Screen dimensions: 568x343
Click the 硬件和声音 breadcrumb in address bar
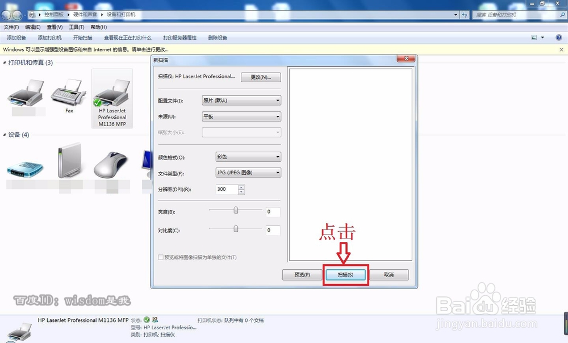(x=85, y=15)
